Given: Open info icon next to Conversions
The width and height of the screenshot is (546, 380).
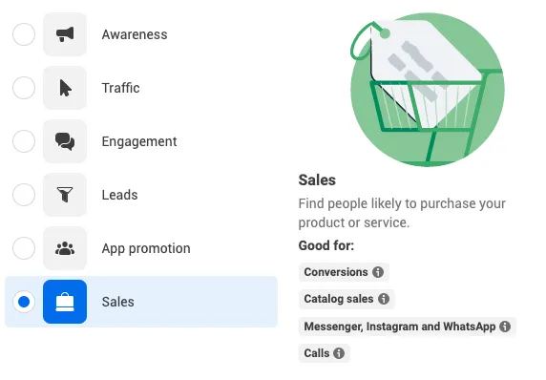Looking at the screenshot, I should [x=378, y=272].
